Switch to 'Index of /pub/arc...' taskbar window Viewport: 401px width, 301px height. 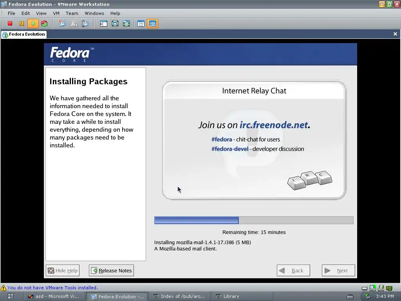pos(179,296)
